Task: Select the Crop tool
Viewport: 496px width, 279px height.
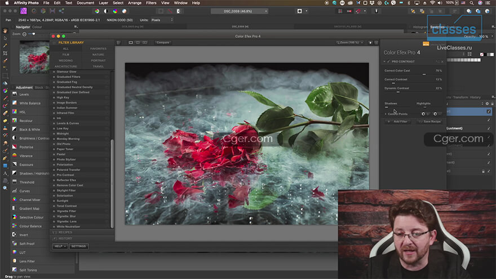Action: tap(5, 54)
